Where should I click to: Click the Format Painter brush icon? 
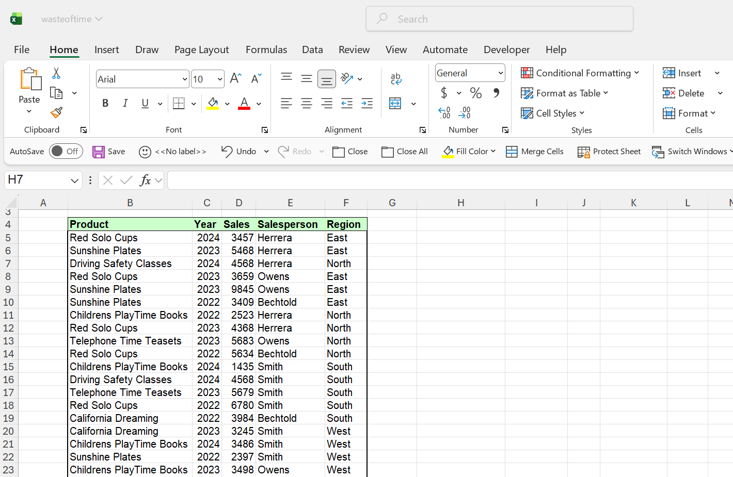tap(56, 112)
